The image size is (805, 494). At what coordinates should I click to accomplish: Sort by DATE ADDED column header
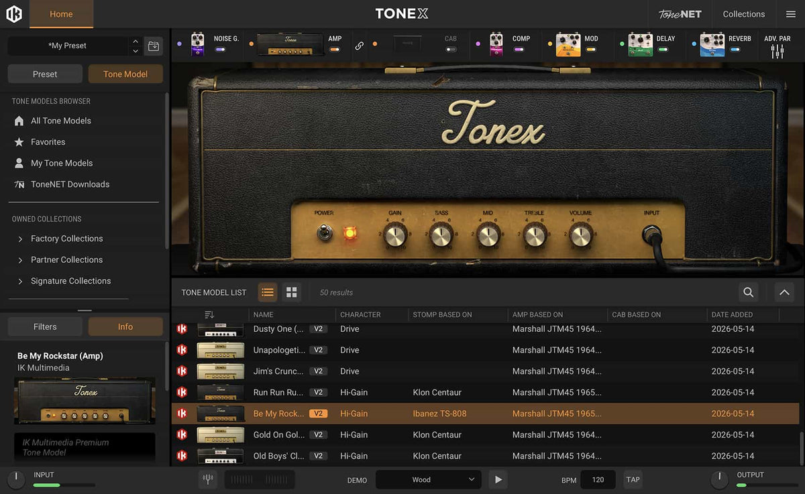[x=732, y=314]
